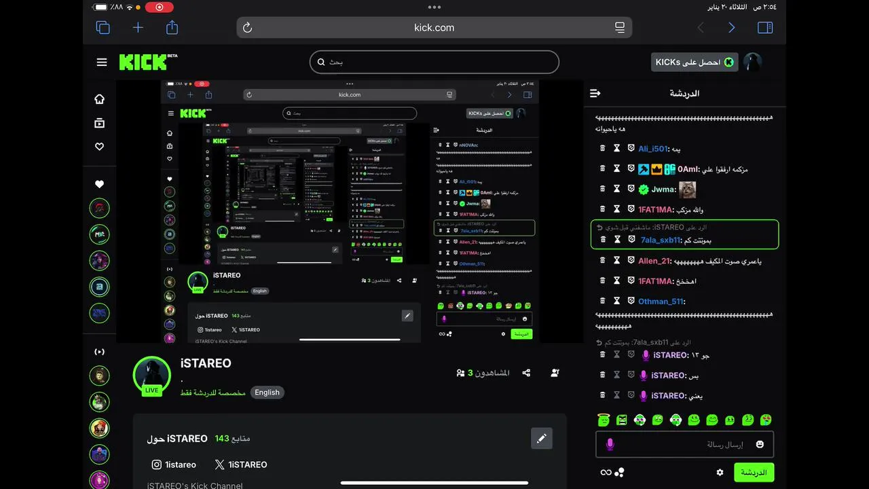The image size is (869, 489).
Task: Delete Ali_i501's chat message
Action: coord(602,148)
